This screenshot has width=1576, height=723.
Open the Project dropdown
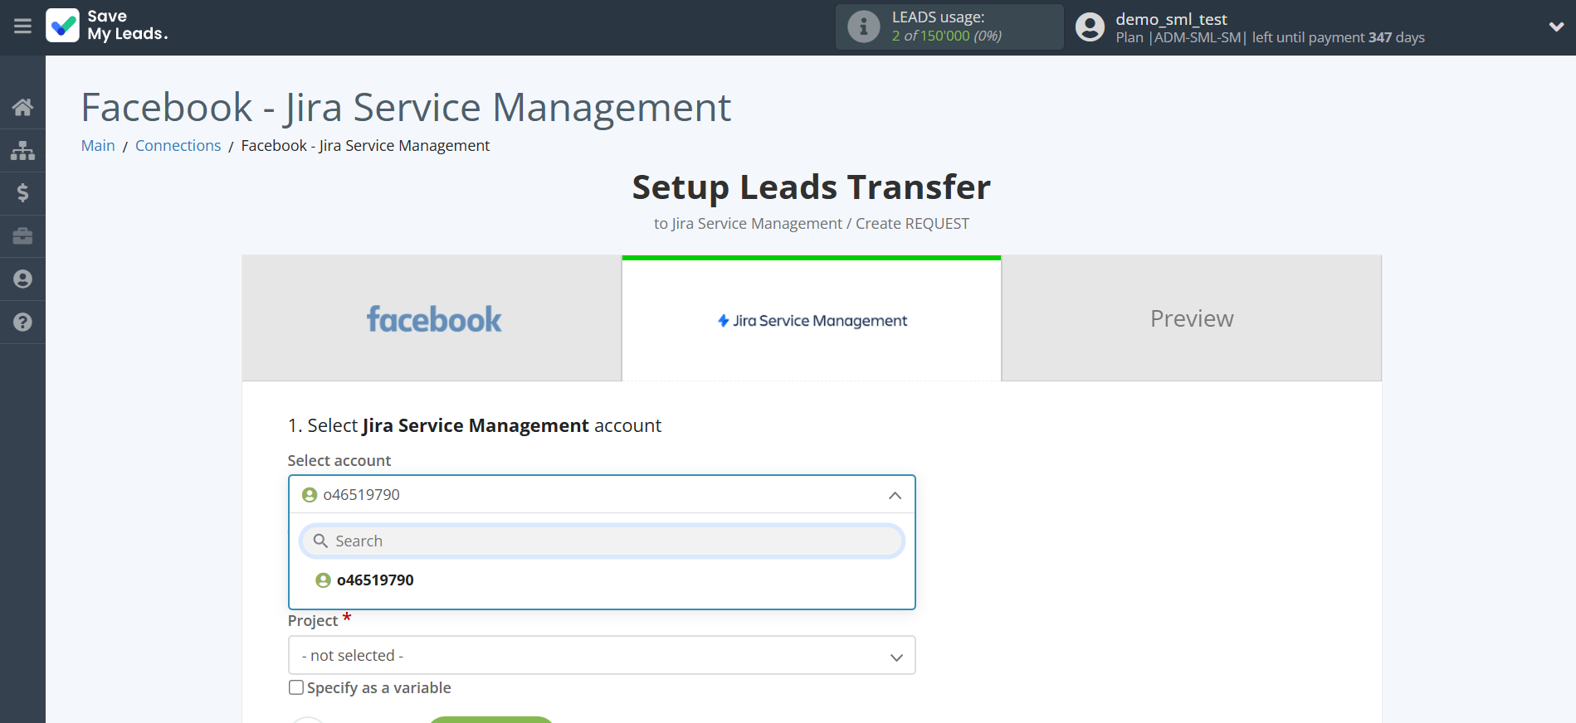[x=601, y=655]
